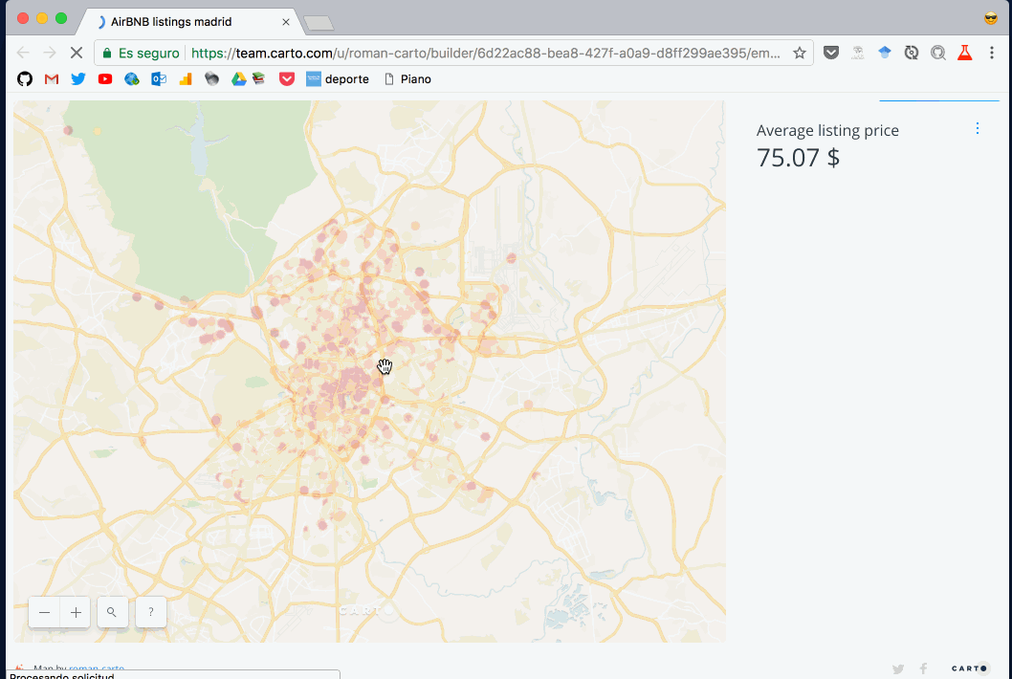
Task: Share map on Twitter in footer
Action: click(x=898, y=668)
